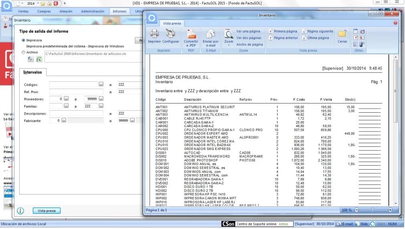Open calendar icon in Útiles group
This screenshot has height=229, width=405.
coord(356,32)
